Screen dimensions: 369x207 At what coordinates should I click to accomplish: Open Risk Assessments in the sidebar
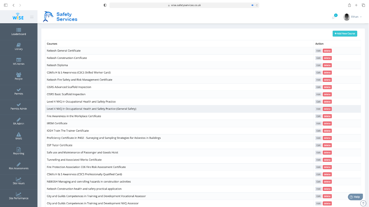[19, 166]
